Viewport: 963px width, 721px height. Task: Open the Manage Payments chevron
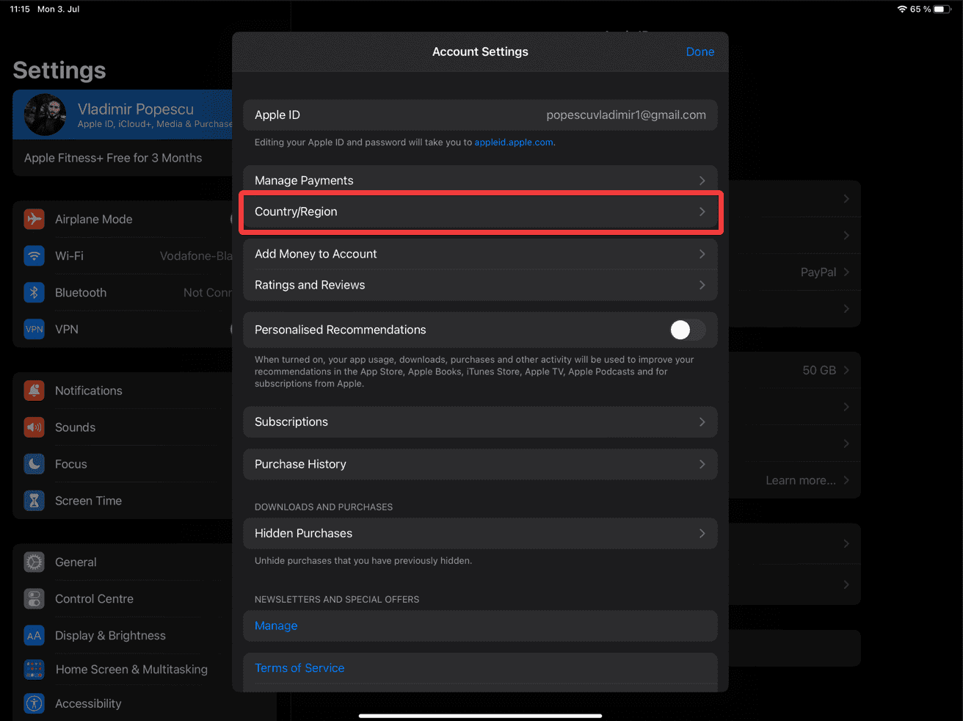click(702, 181)
